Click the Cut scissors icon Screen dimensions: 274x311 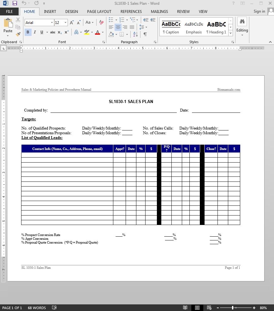[x=18, y=20]
